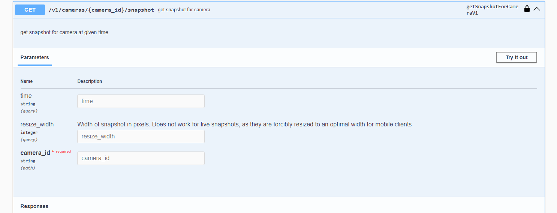Click the summary text beside the endpoint path
This screenshot has width=557, height=213.
[x=184, y=10]
